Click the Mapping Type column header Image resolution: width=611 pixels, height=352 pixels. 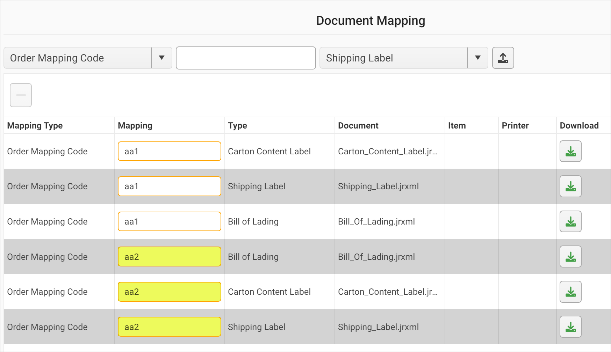[35, 125]
